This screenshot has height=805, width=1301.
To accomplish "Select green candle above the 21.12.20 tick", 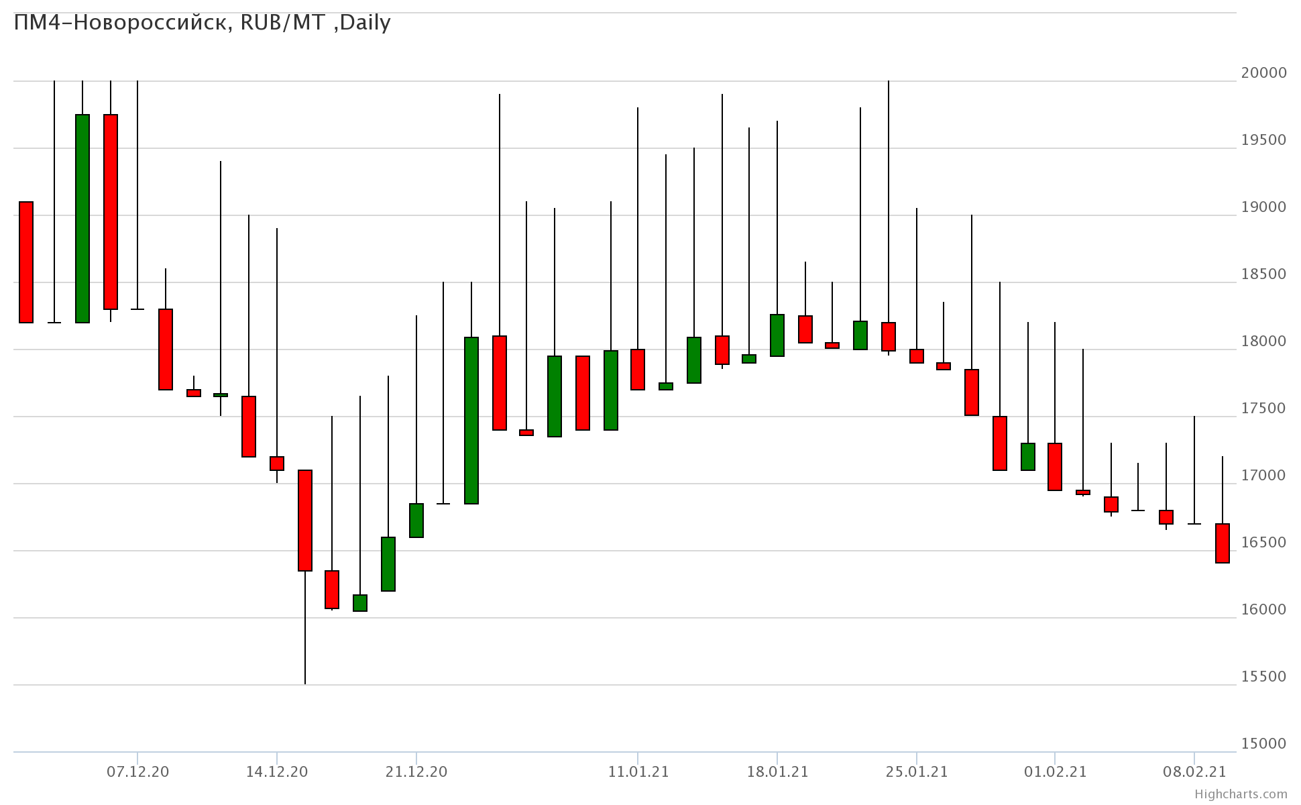I will [416, 520].
